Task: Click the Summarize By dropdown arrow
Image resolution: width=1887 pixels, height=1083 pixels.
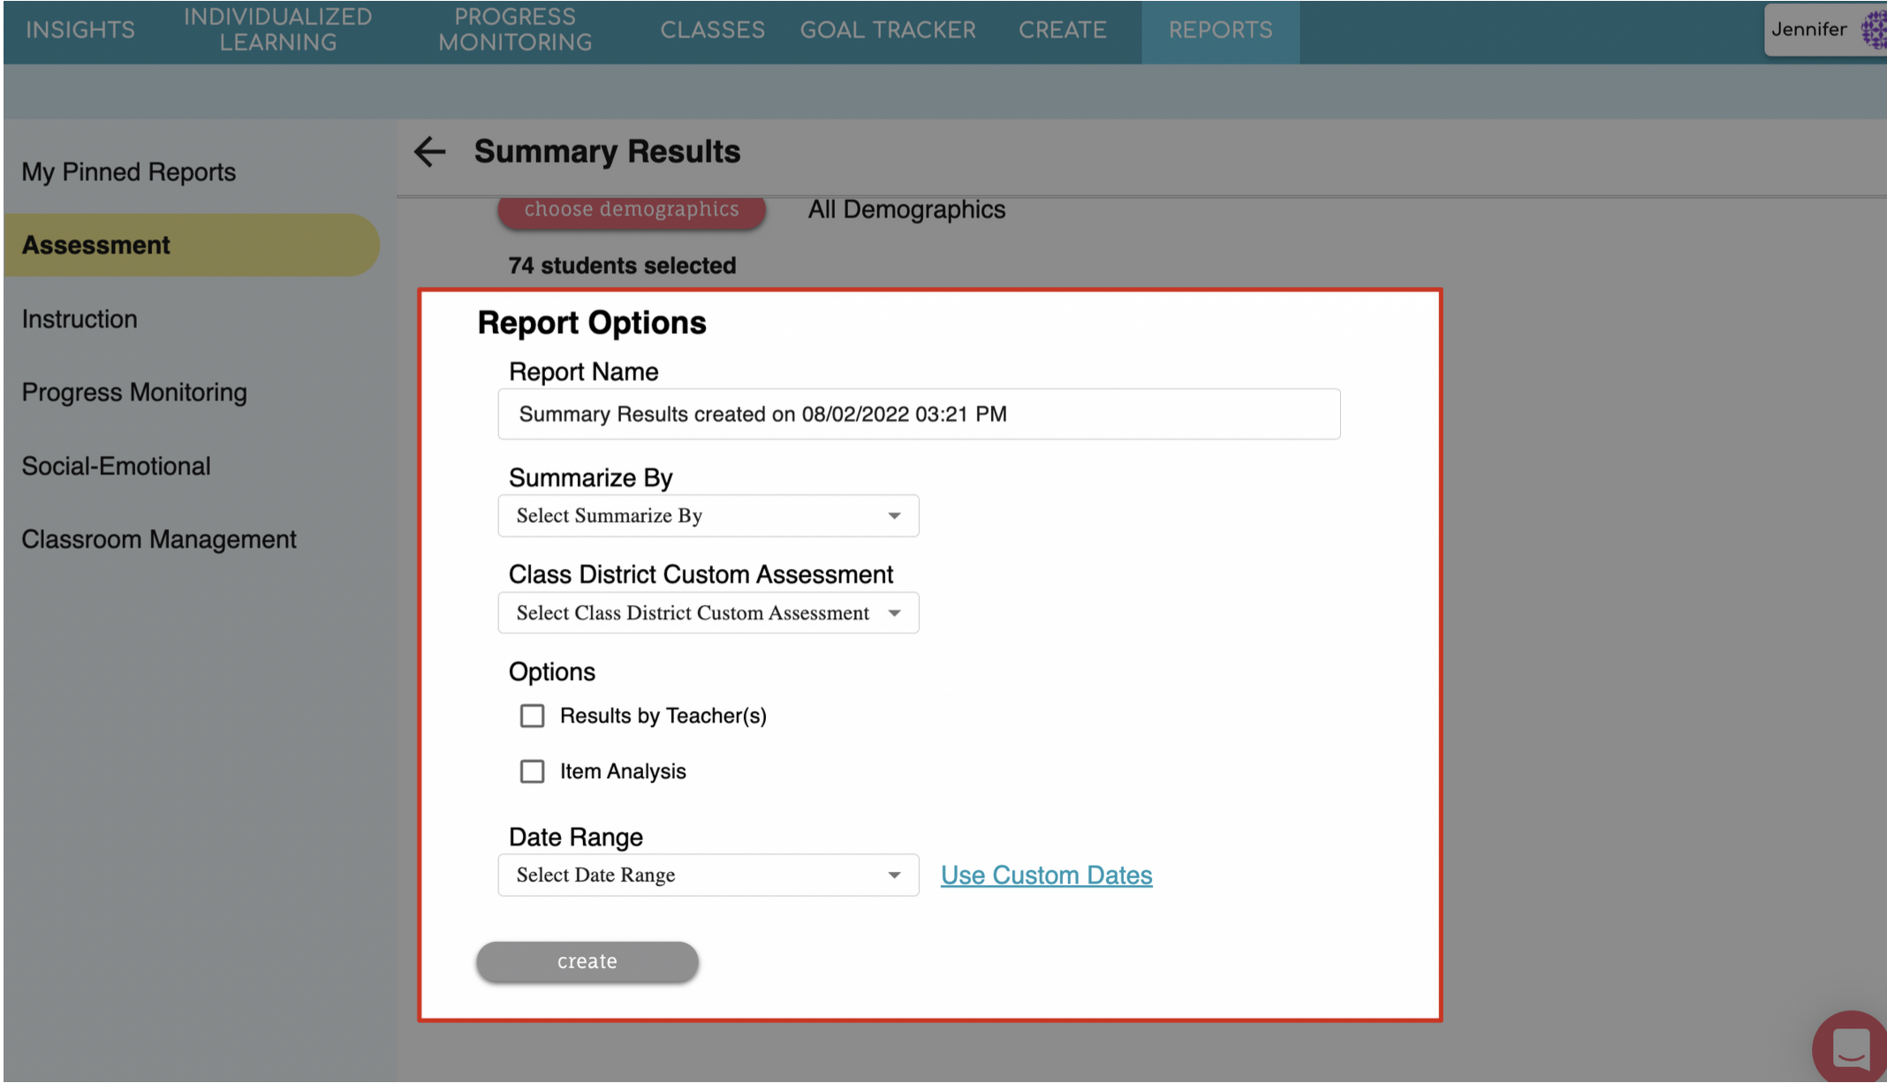Action: (894, 516)
